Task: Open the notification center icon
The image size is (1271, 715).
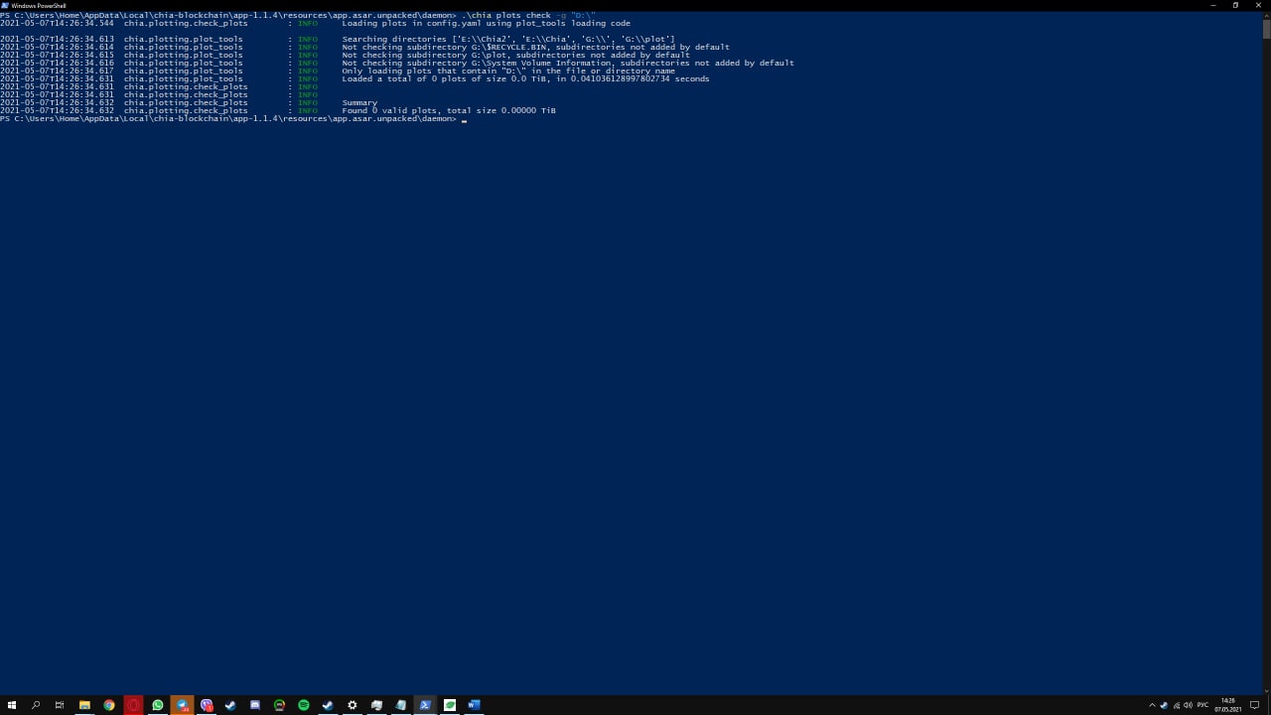Action: click(x=1254, y=705)
